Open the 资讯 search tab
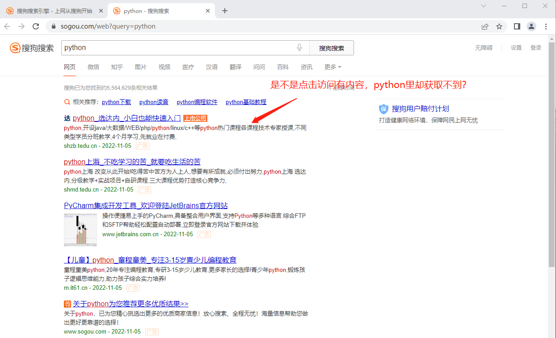 click(x=307, y=67)
